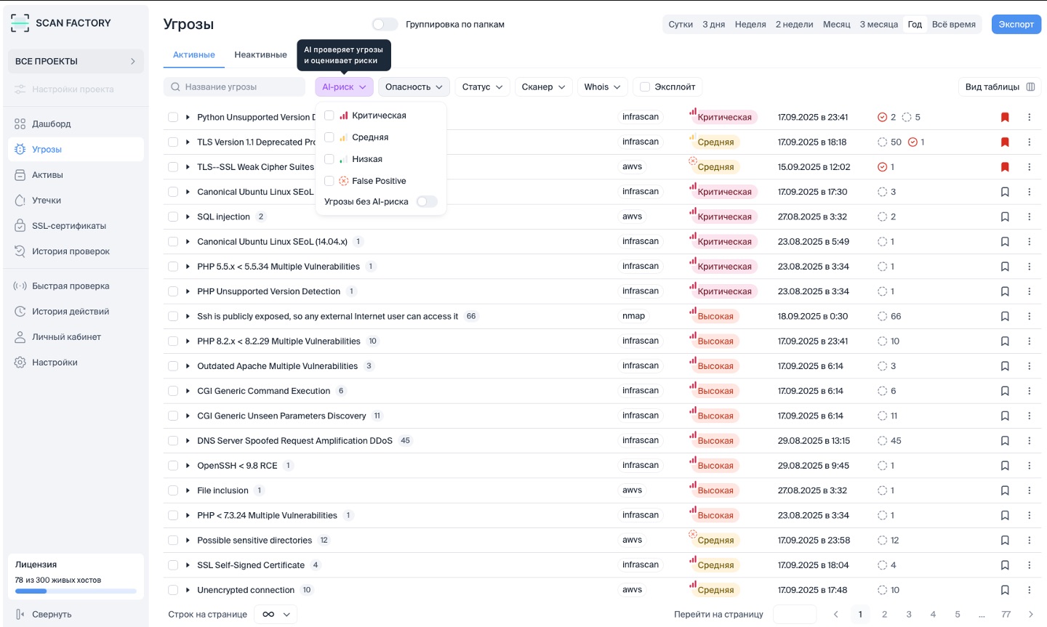Click the Утечки sidebar icon

point(20,201)
